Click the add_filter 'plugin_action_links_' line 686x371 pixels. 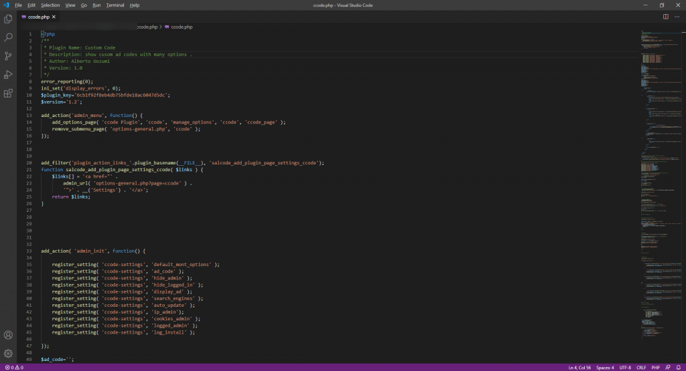(x=182, y=163)
